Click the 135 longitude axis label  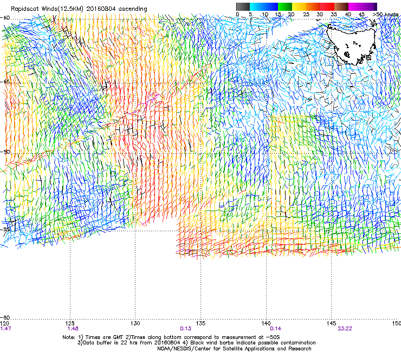[200, 323]
